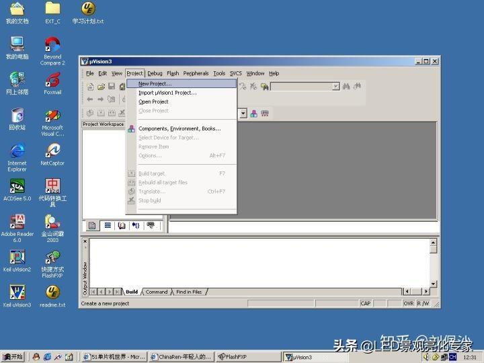This screenshot has height=363, width=484.
Task: Click the Translate current file toolbar icon
Action: pyautogui.click(x=90, y=113)
